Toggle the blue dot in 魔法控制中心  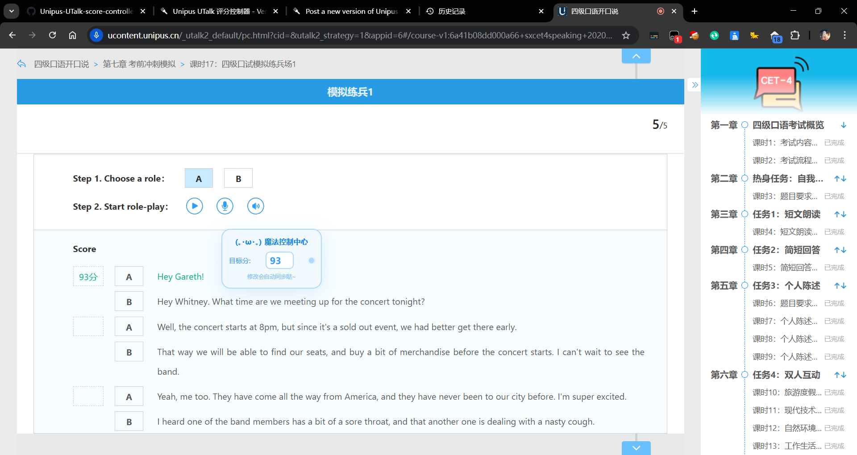312,261
